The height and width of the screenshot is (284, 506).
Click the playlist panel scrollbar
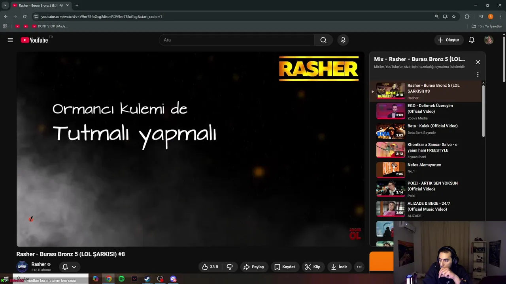pos(483,110)
